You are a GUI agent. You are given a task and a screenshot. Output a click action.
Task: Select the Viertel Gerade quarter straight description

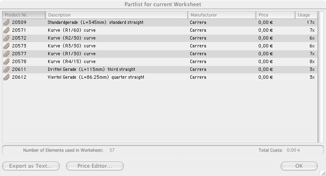[95, 77]
